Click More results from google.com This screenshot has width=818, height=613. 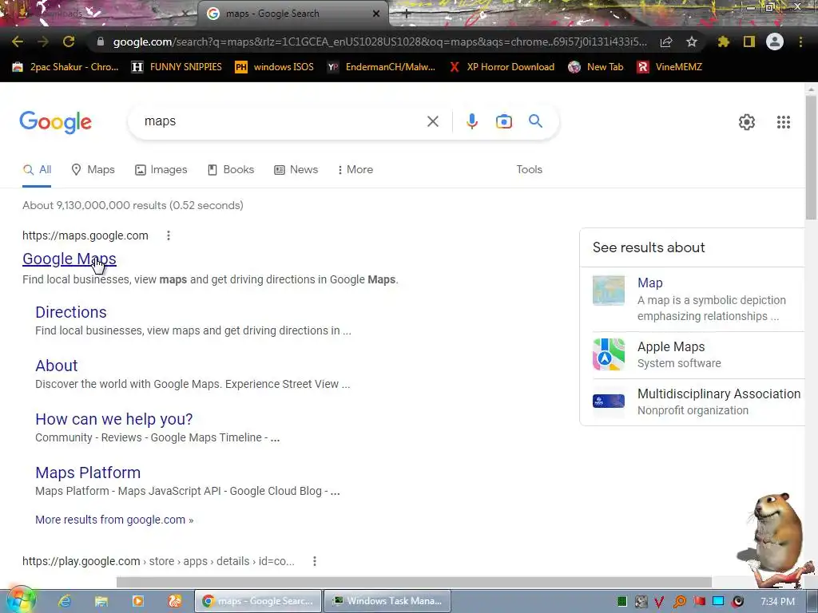coord(114,520)
